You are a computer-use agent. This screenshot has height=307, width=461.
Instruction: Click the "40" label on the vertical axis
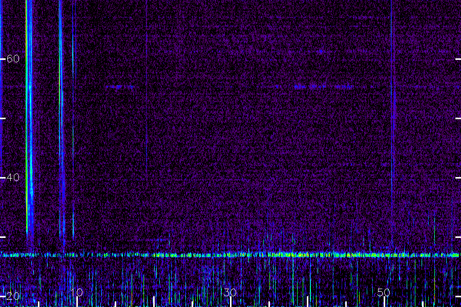pos(13,178)
